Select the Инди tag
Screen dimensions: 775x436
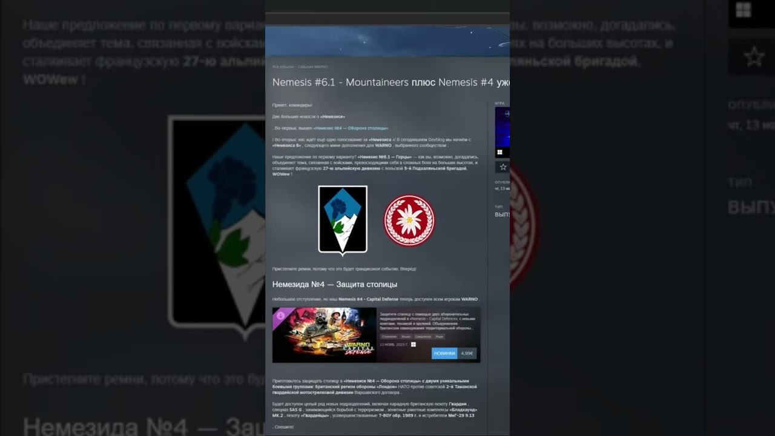(x=440, y=336)
